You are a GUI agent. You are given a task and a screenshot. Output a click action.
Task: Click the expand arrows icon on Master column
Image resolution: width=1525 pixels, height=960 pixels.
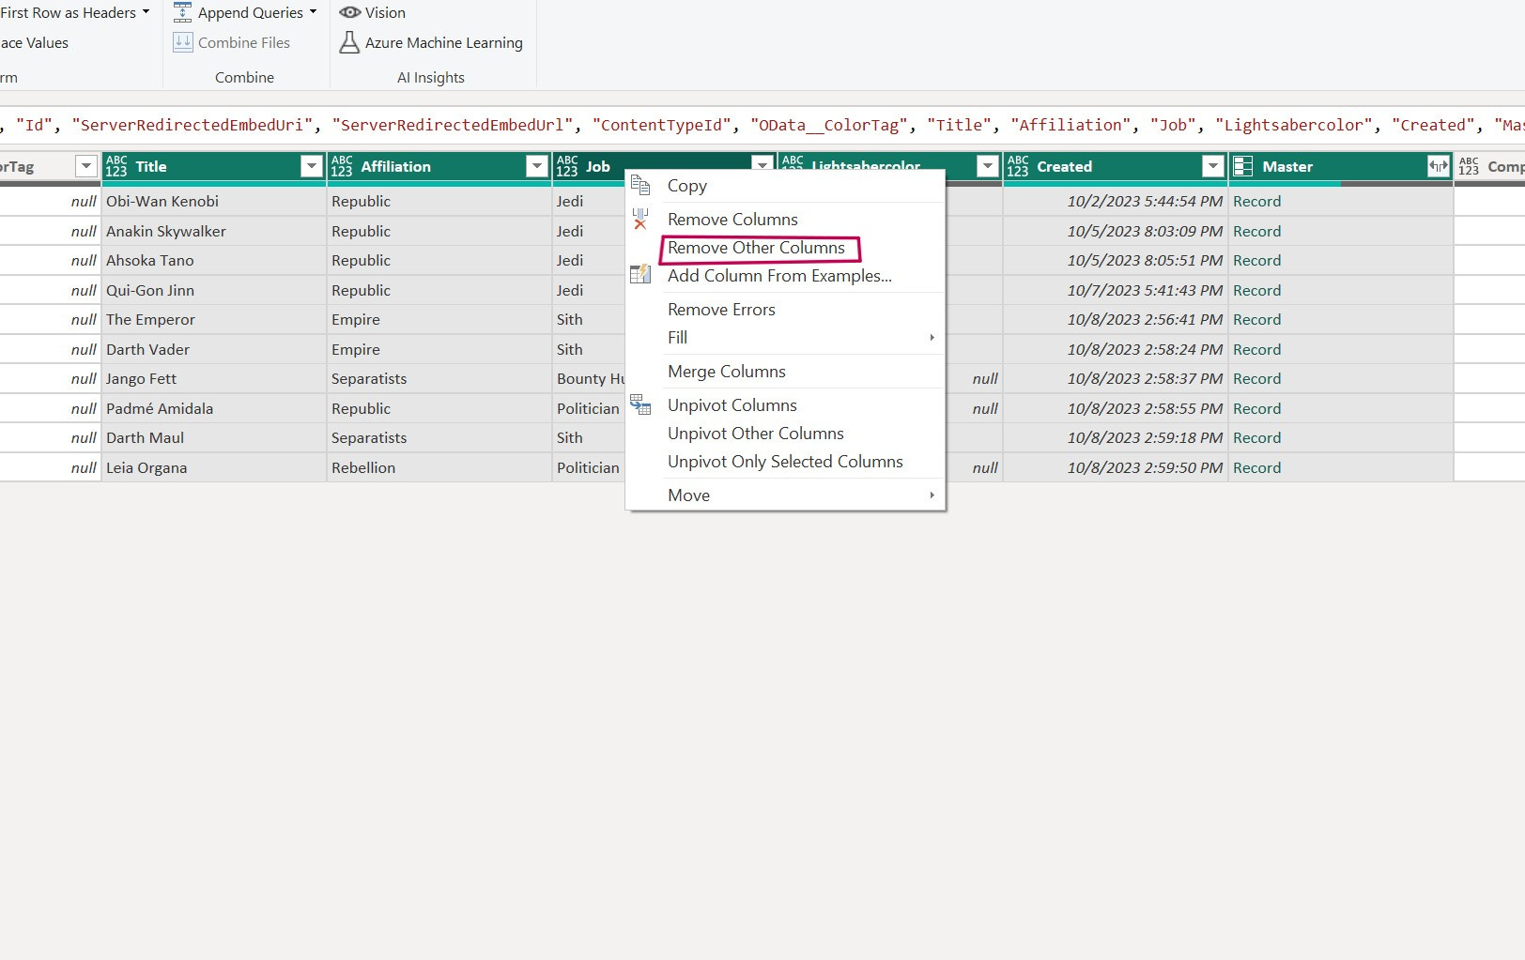pos(1438,166)
